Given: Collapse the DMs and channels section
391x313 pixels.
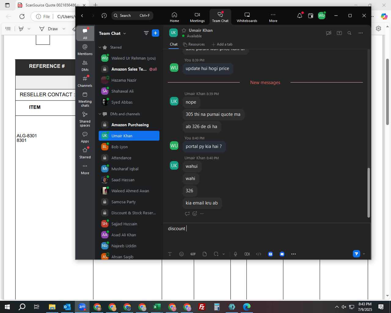Looking at the screenshot, I should (100, 114).
